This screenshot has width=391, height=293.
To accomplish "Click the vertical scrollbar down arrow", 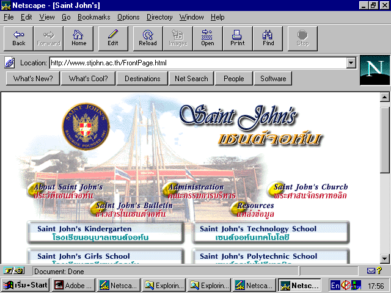I will 385,258.
